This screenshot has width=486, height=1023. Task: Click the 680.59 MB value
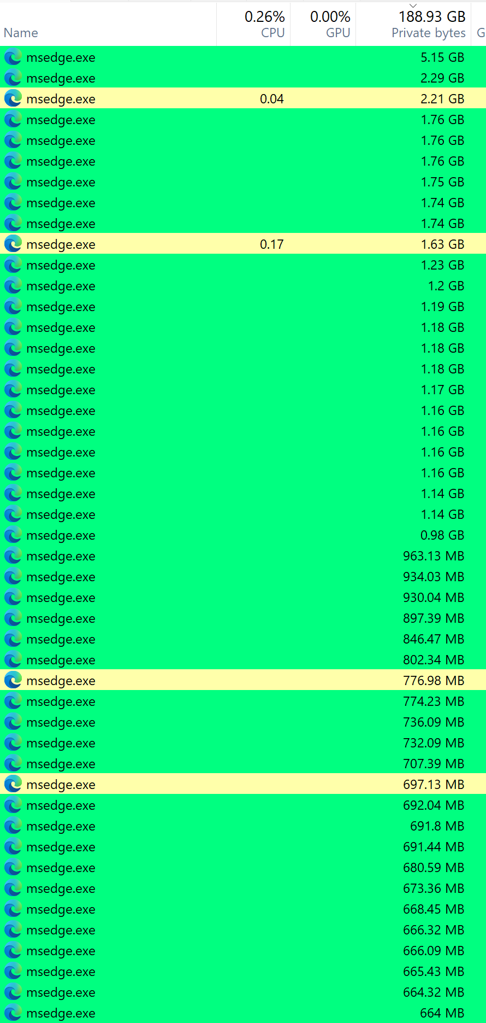point(434,868)
